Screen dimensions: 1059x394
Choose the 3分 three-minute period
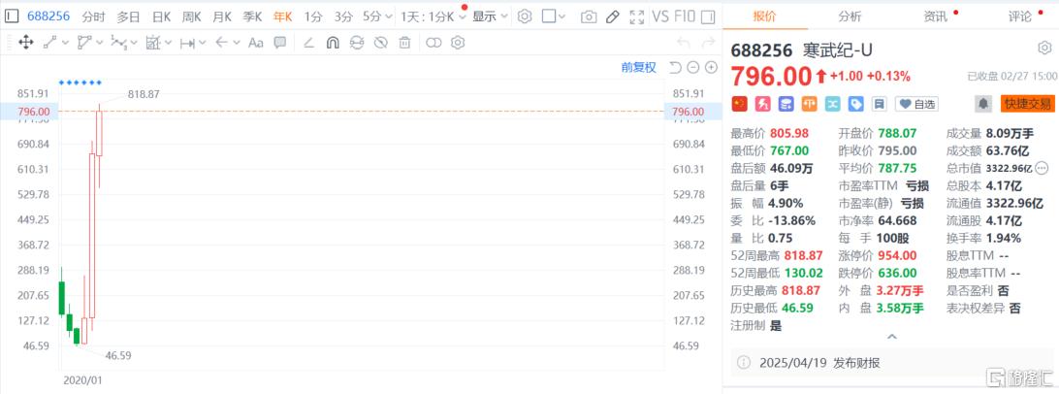(x=343, y=16)
